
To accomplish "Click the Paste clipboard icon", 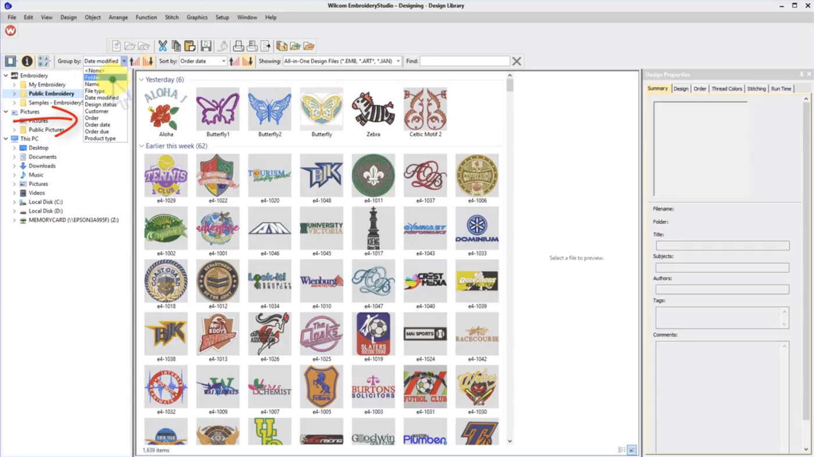I will click(190, 46).
